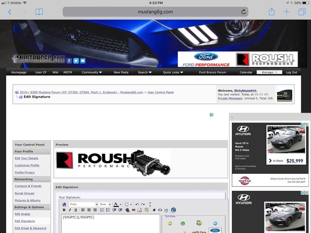This screenshot has width=311, height=233.
Task: Click the editor resize arrows icon
Action: pos(150,204)
